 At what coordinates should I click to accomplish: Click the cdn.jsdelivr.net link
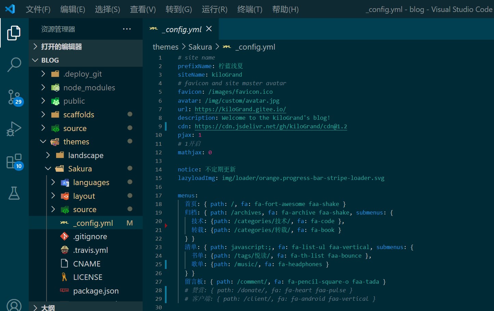pos(271,127)
